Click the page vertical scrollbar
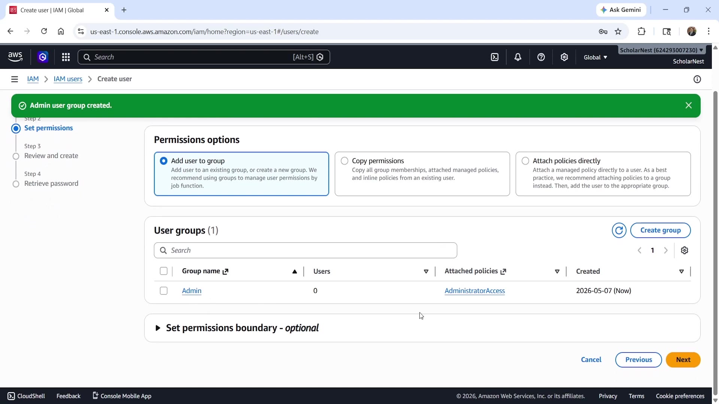The width and height of the screenshot is (719, 404). (715, 243)
